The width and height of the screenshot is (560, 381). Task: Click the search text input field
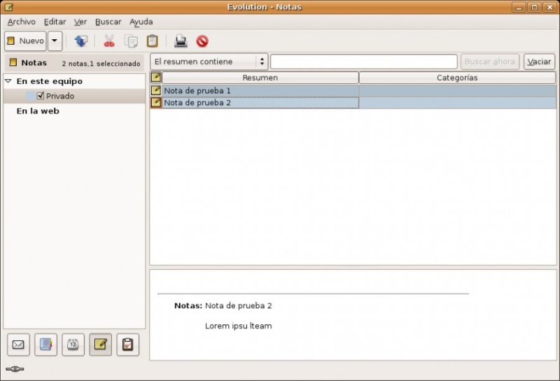pyautogui.click(x=363, y=62)
